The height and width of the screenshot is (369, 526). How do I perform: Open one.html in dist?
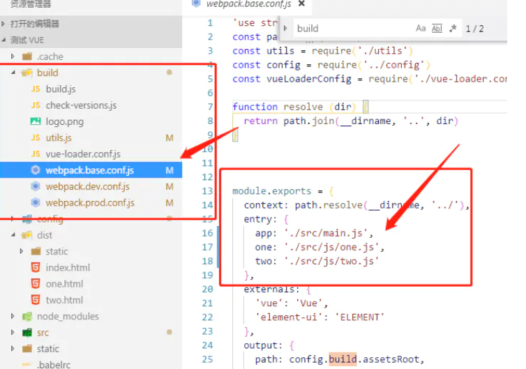[x=64, y=283]
